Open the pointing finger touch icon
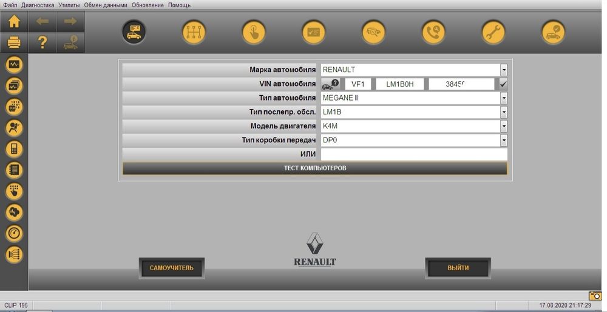607x312 pixels. coord(254,32)
